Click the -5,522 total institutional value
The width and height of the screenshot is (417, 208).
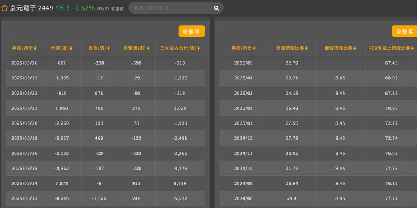point(180,198)
